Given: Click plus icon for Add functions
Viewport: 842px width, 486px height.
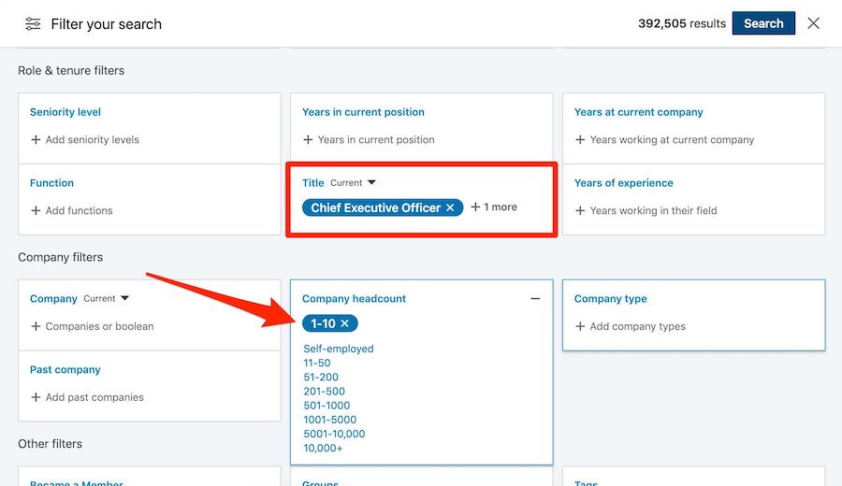Looking at the screenshot, I should tap(36, 210).
